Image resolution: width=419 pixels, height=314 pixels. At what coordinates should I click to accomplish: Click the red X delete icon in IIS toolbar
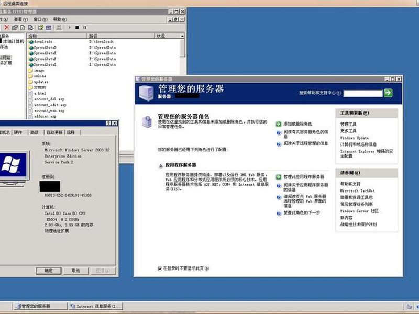click(7, 28)
